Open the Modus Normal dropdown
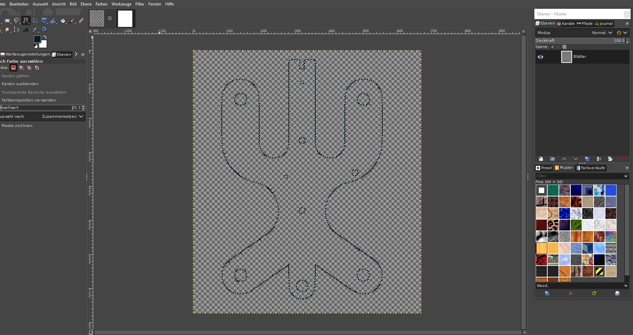 point(602,33)
